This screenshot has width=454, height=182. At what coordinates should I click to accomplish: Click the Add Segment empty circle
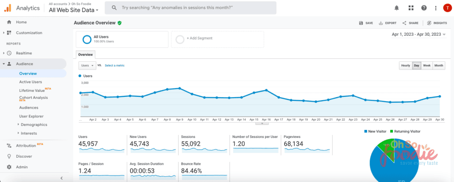click(x=180, y=39)
